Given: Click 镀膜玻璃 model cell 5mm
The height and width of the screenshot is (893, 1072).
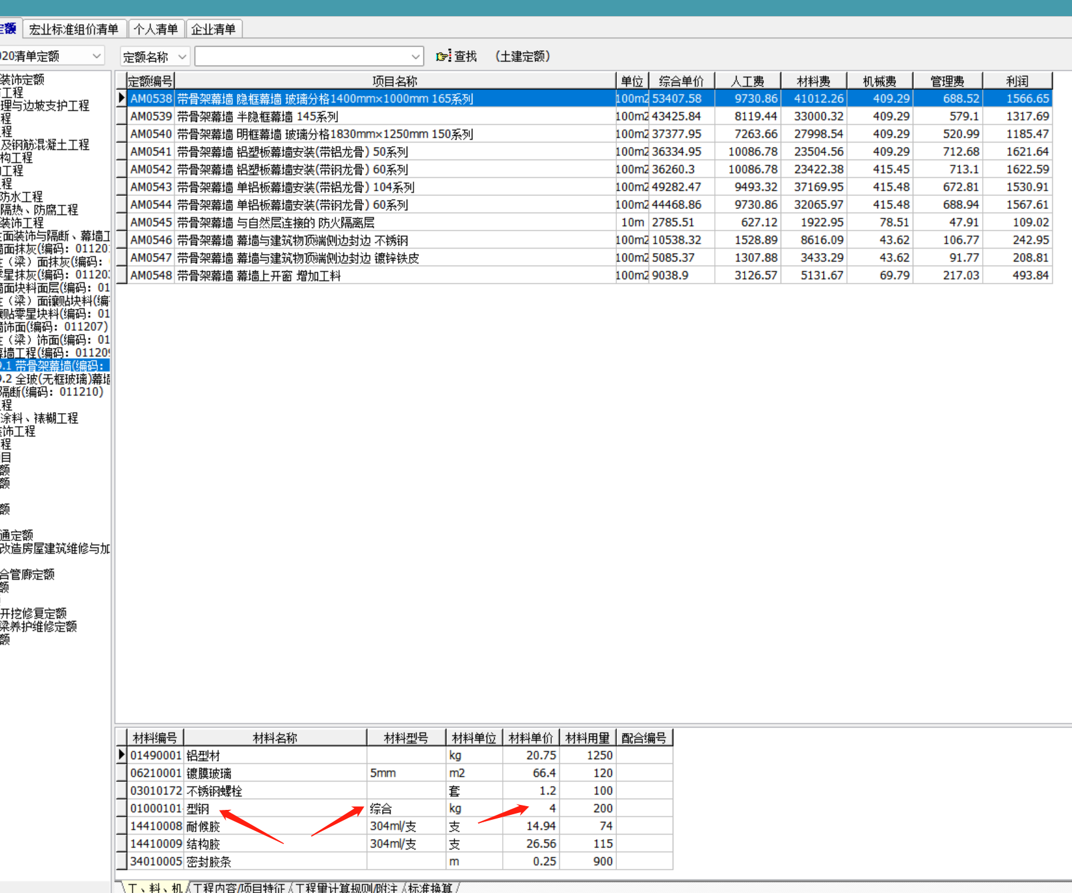Looking at the screenshot, I should 406,773.
